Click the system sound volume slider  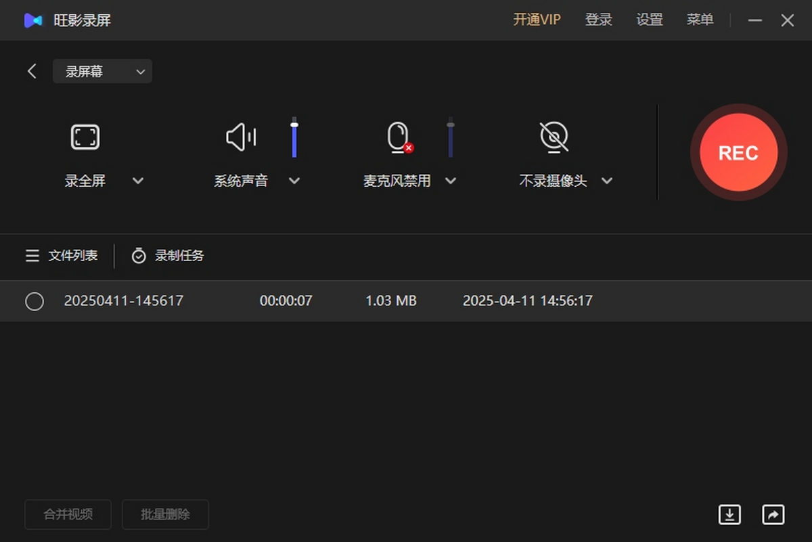(x=294, y=137)
